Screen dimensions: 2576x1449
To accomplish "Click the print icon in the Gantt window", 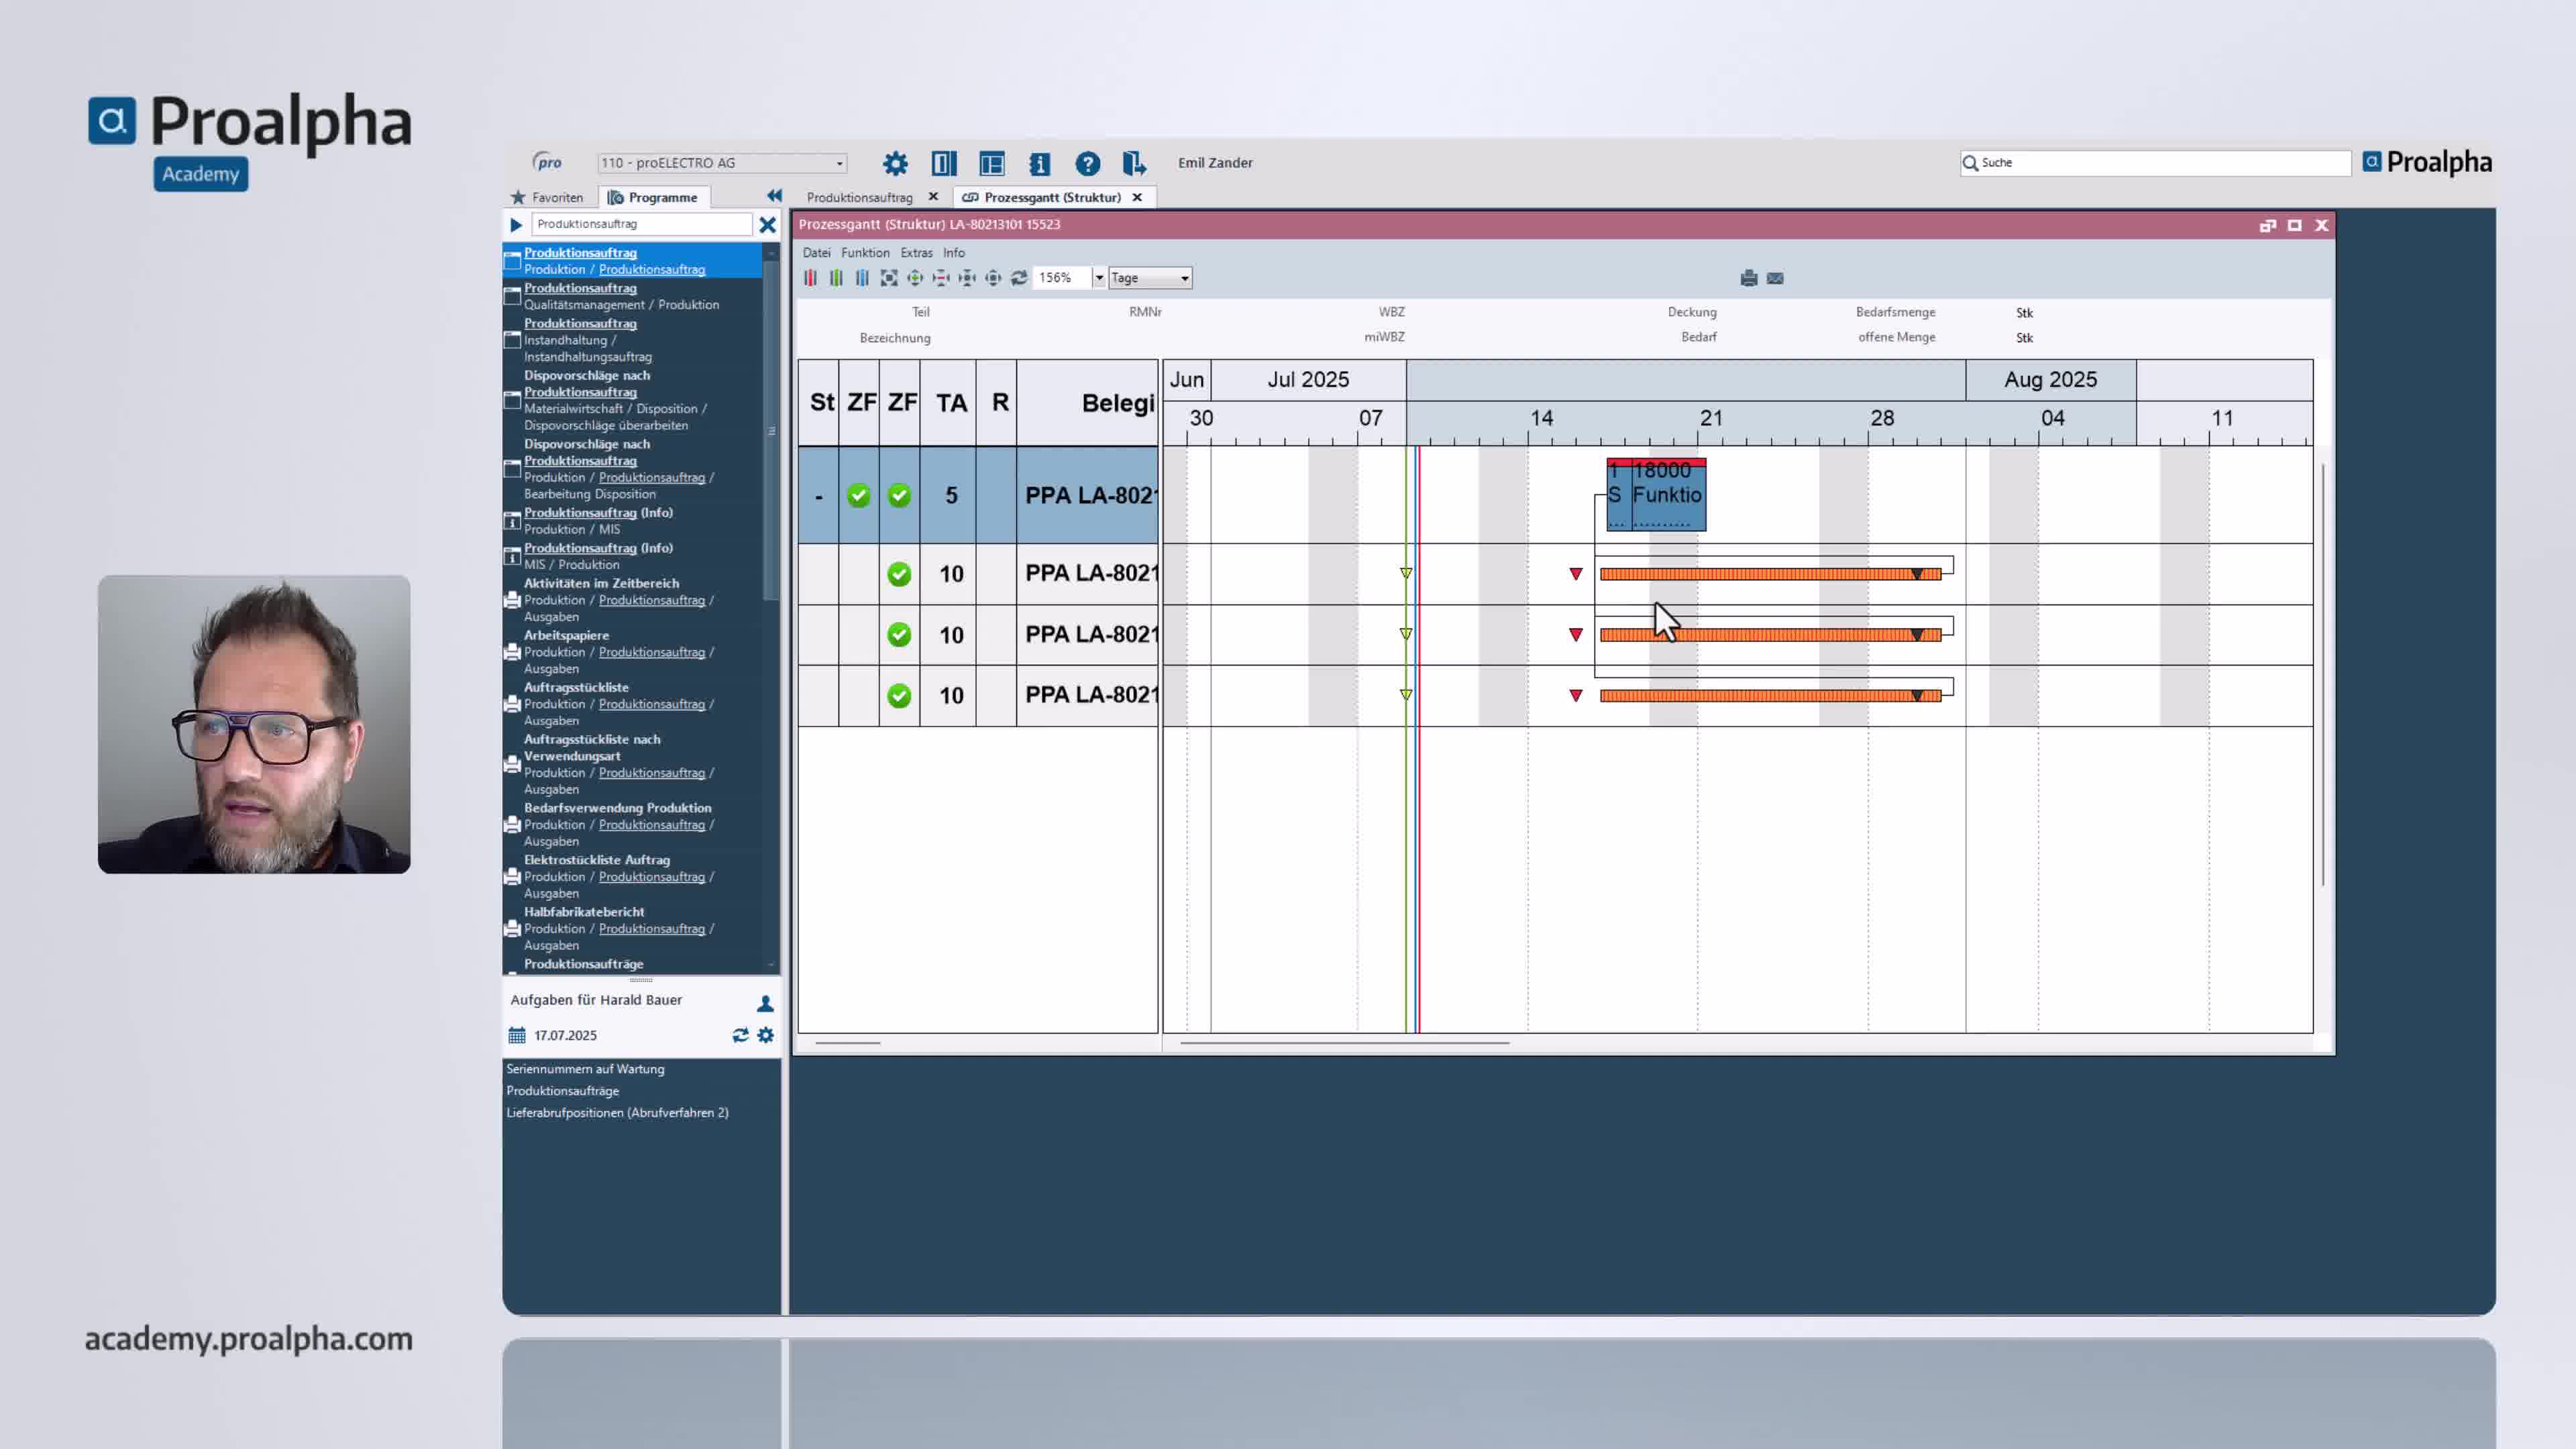I will coord(1748,278).
